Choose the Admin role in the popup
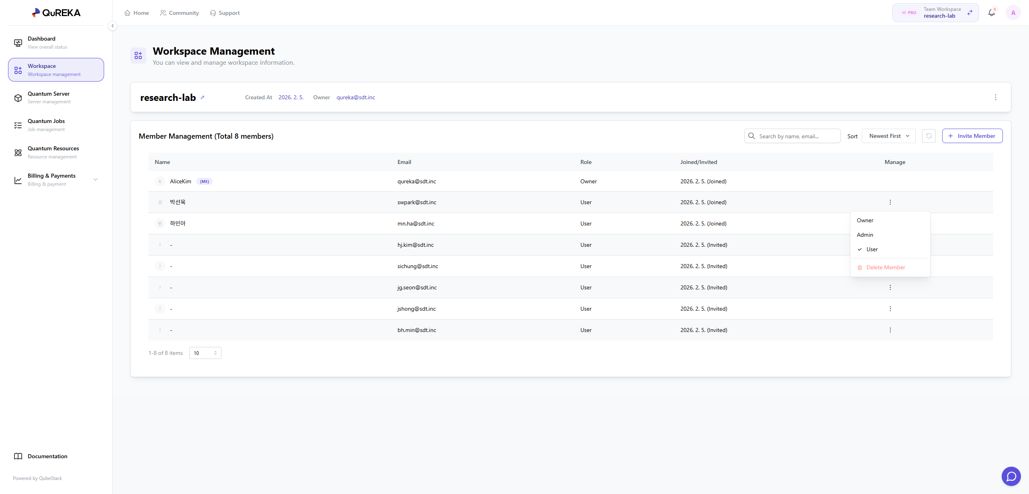This screenshot has width=1029, height=494. [x=865, y=235]
